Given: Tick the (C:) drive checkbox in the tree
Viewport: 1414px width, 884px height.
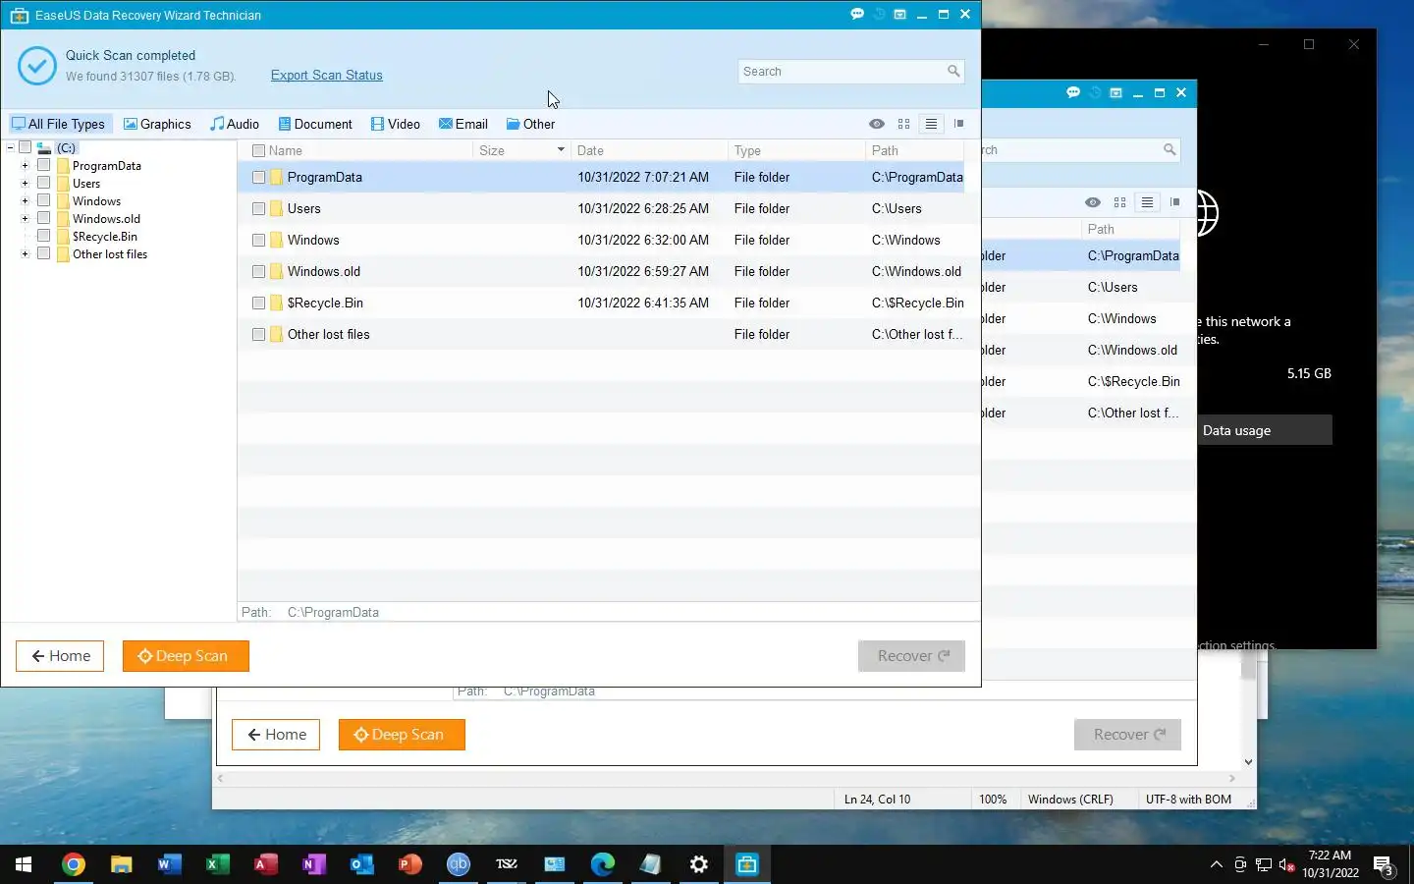Looking at the screenshot, I should (x=26, y=147).
